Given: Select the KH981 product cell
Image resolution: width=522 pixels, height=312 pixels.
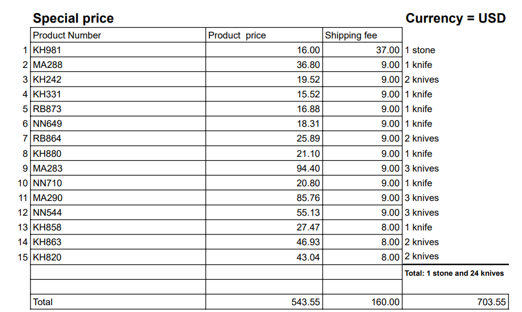Looking at the screenshot, I should pyautogui.click(x=118, y=50).
